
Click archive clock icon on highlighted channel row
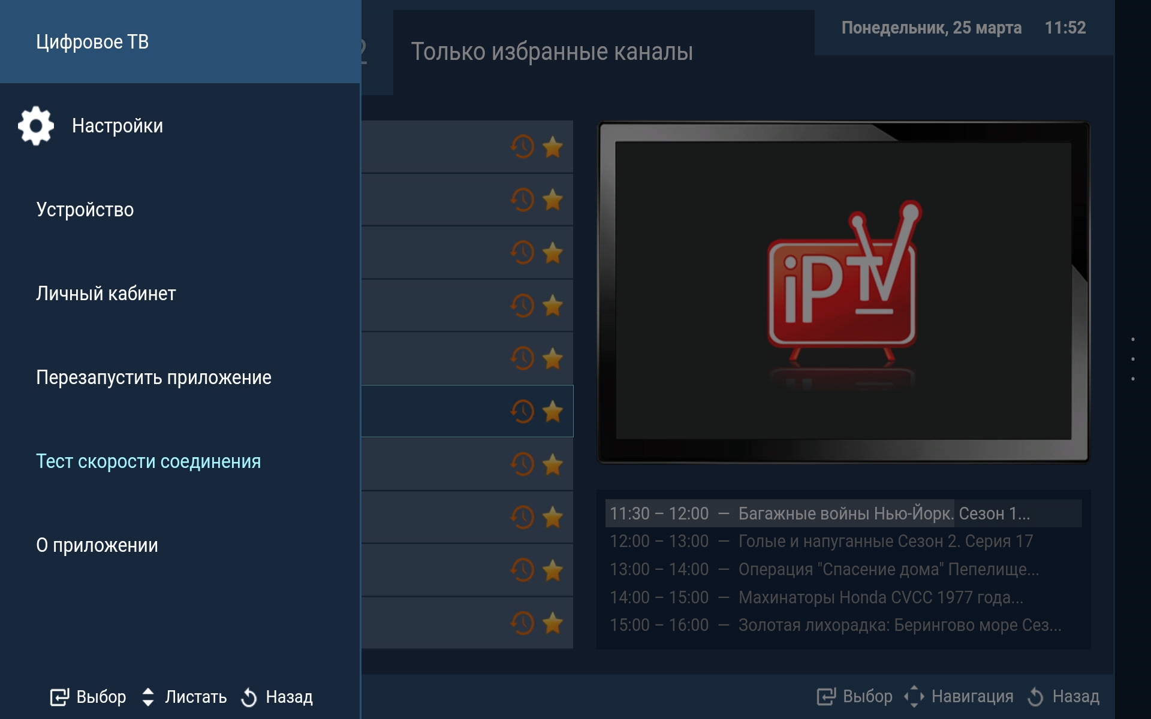point(522,412)
